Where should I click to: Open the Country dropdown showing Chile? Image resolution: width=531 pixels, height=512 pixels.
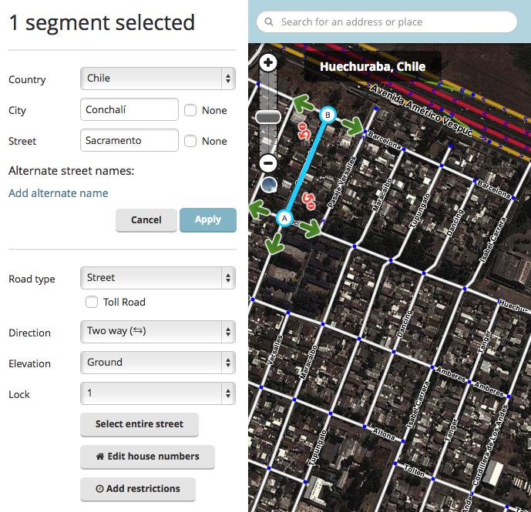(x=157, y=79)
